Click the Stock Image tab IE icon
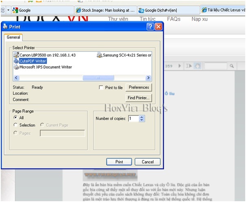The height and width of the screenshot is (202, 246). pyautogui.click(x=78, y=10)
